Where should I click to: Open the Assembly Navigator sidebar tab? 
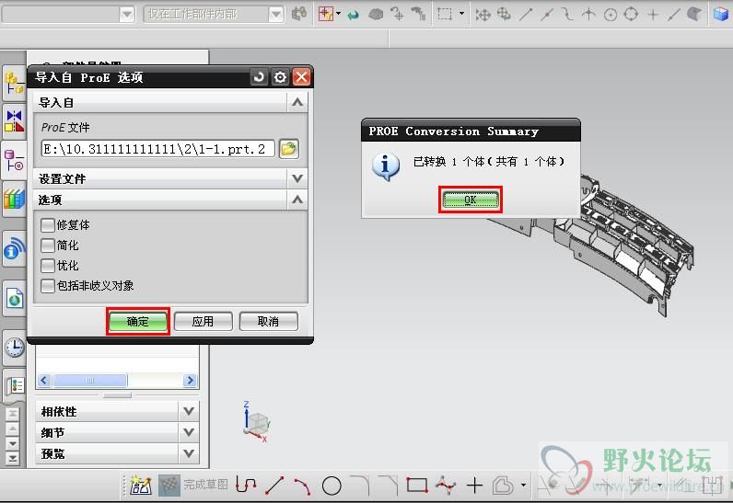(x=14, y=84)
